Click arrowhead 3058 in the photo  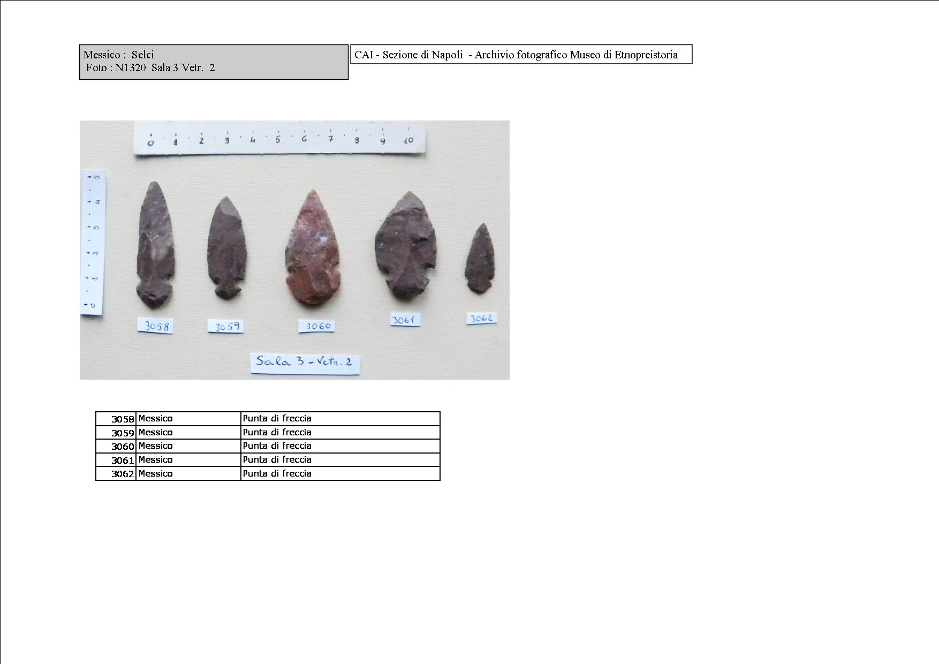click(155, 245)
